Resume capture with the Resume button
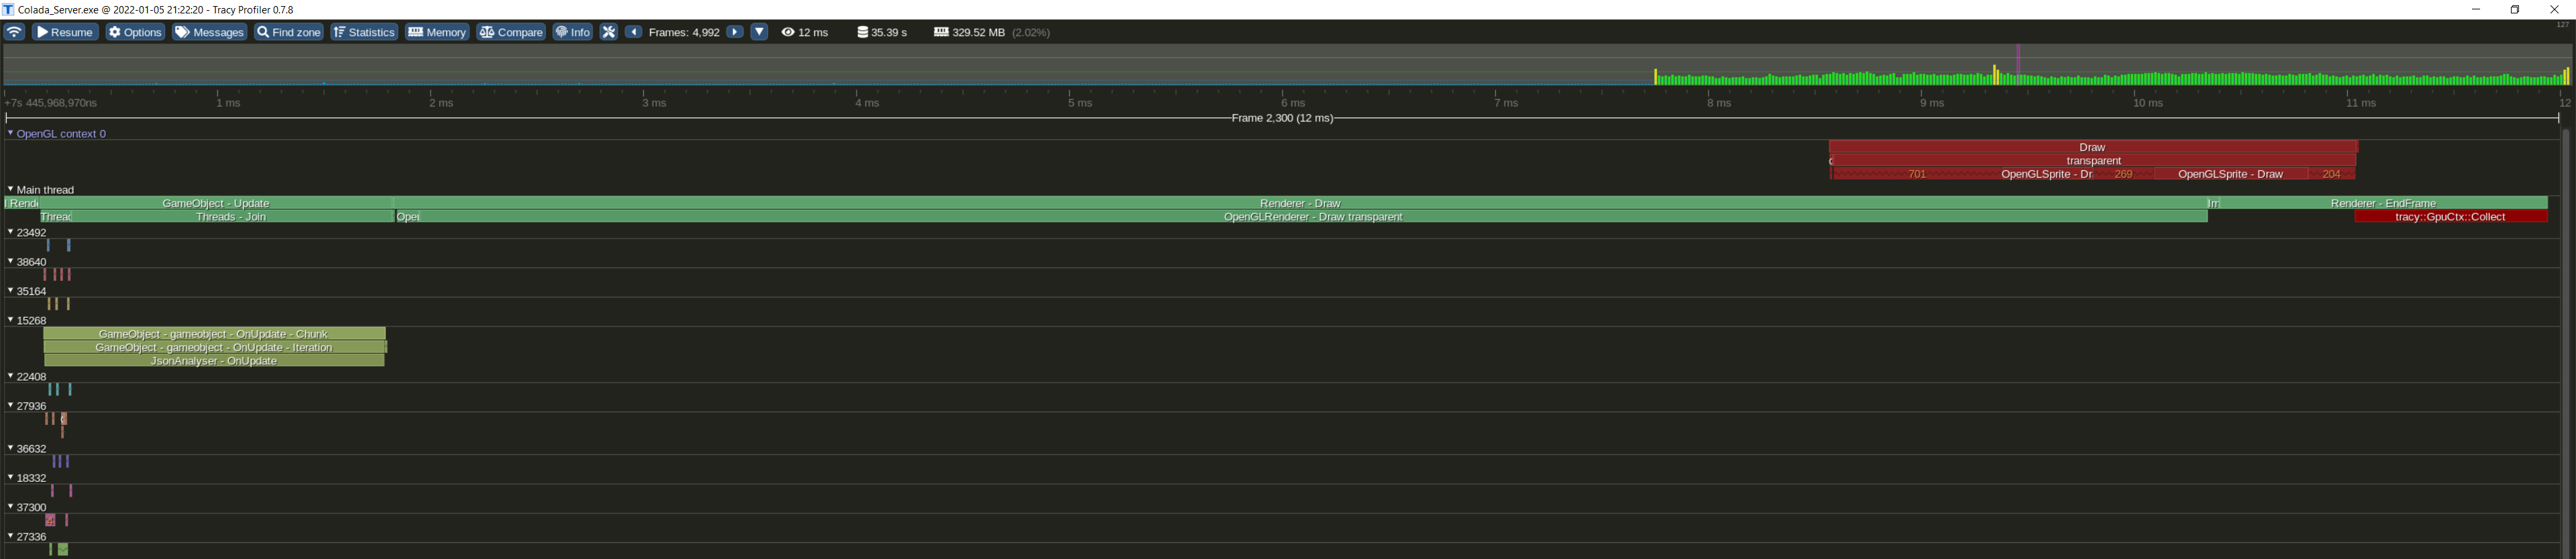The height and width of the screenshot is (559, 2576). tap(65, 32)
